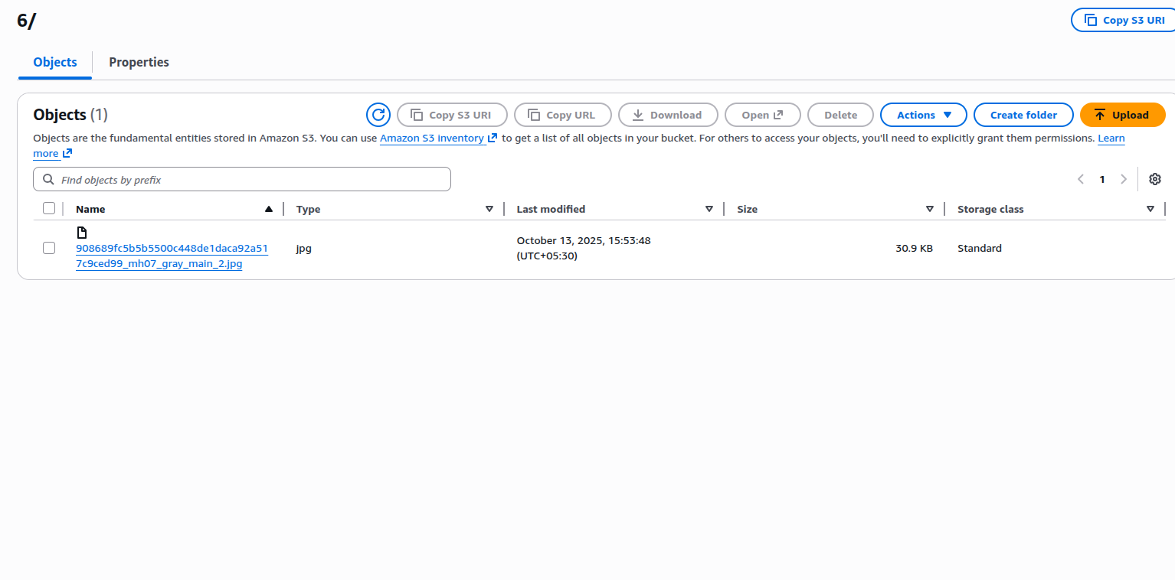This screenshot has width=1175, height=580.
Task: Open the Amazon S3 inventory link
Action: click(x=431, y=138)
